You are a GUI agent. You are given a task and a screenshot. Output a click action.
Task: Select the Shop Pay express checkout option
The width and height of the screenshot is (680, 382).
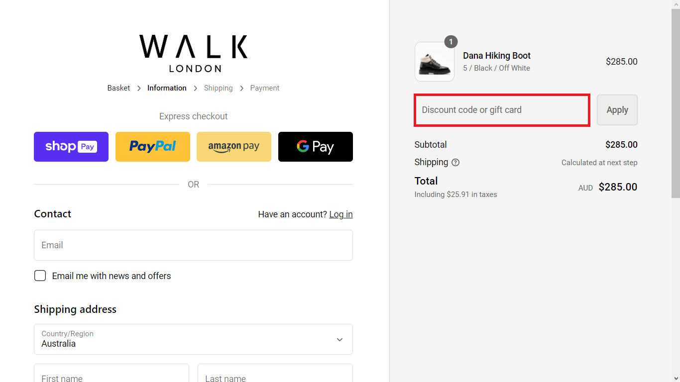[71, 147]
